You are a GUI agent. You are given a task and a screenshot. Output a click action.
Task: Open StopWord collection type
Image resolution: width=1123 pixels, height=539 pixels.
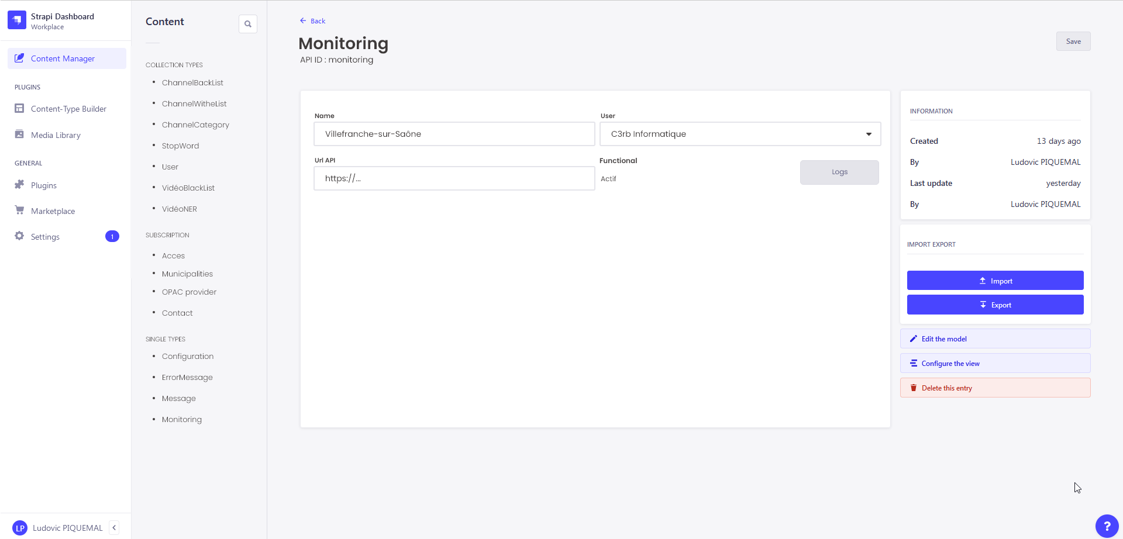click(x=180, y=146)
